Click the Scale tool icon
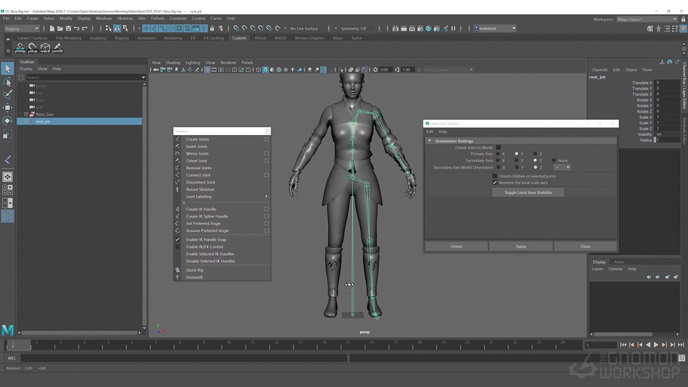 tap(8, 134)
